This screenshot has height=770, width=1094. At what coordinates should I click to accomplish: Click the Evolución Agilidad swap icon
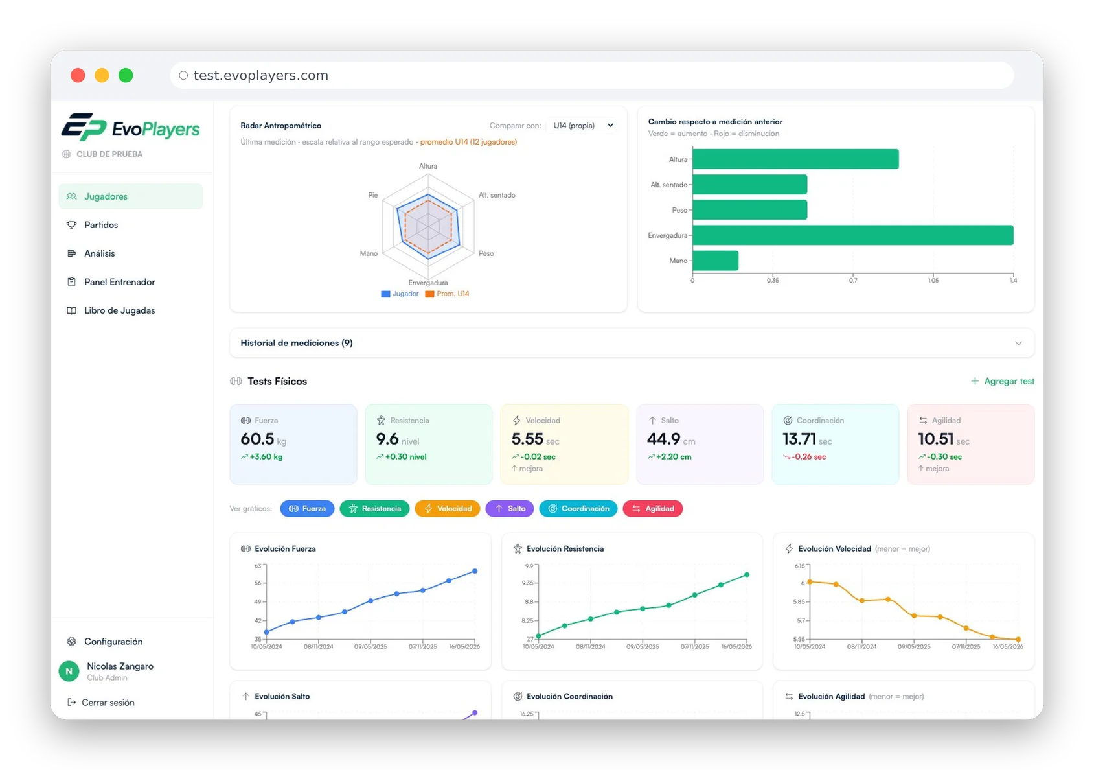click(x=789, y=697)
